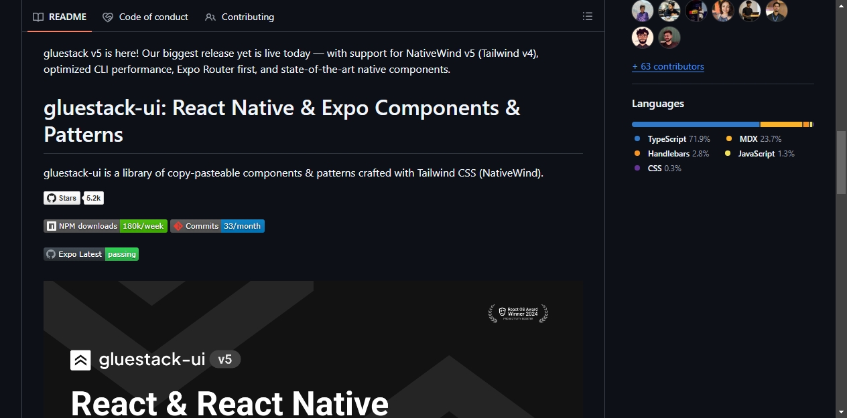Screen dimensions: 847x418
Task: Open the Contributing tab
Action: pyautogui.click(x=240, y=17)
